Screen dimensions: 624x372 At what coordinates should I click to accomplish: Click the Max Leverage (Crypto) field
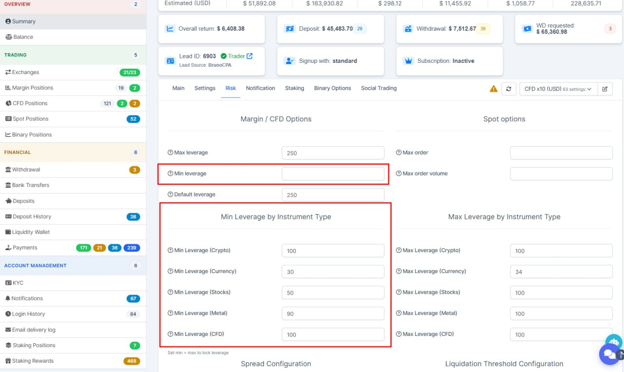tap(561, 251)
